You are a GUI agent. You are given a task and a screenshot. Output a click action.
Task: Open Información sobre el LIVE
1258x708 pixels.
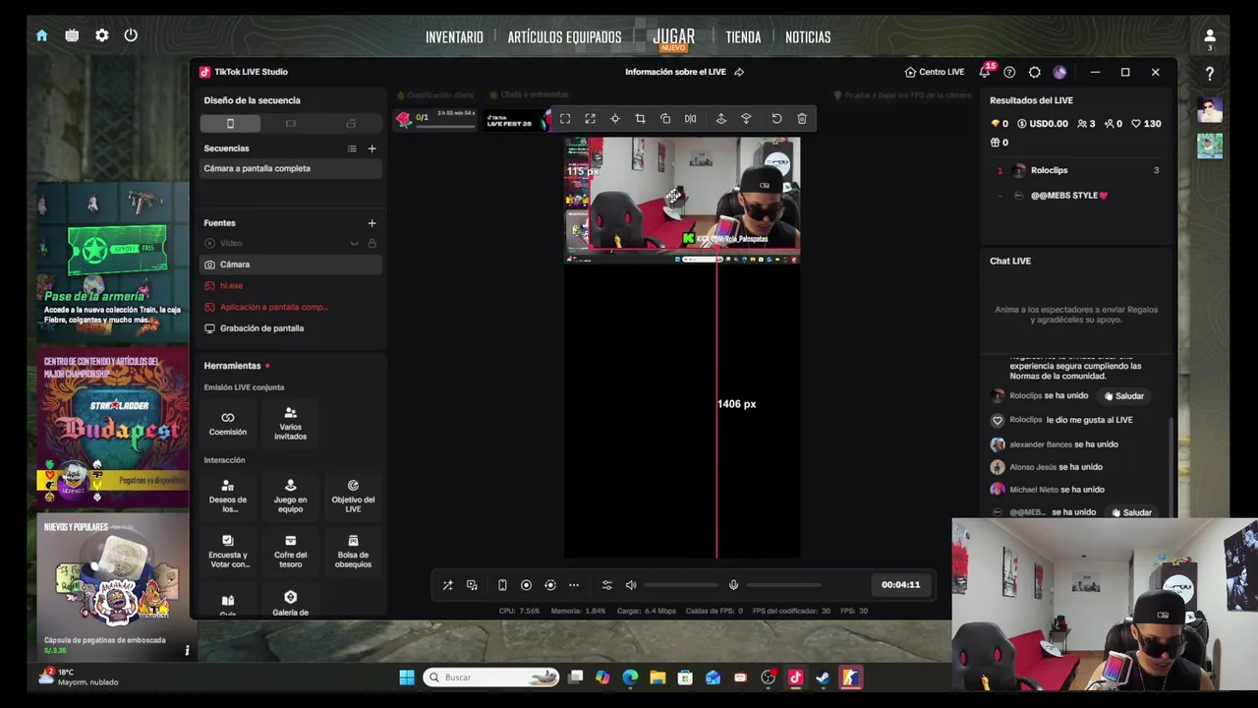(684, 72)
